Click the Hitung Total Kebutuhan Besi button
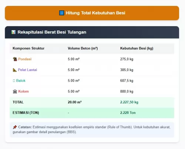This screenshot has width=185, height=149. 92,13
